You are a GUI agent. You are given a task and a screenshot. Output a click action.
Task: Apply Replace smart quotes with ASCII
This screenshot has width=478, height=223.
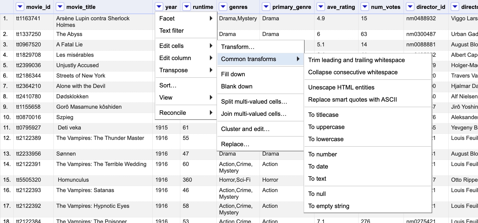pos(368,100)
